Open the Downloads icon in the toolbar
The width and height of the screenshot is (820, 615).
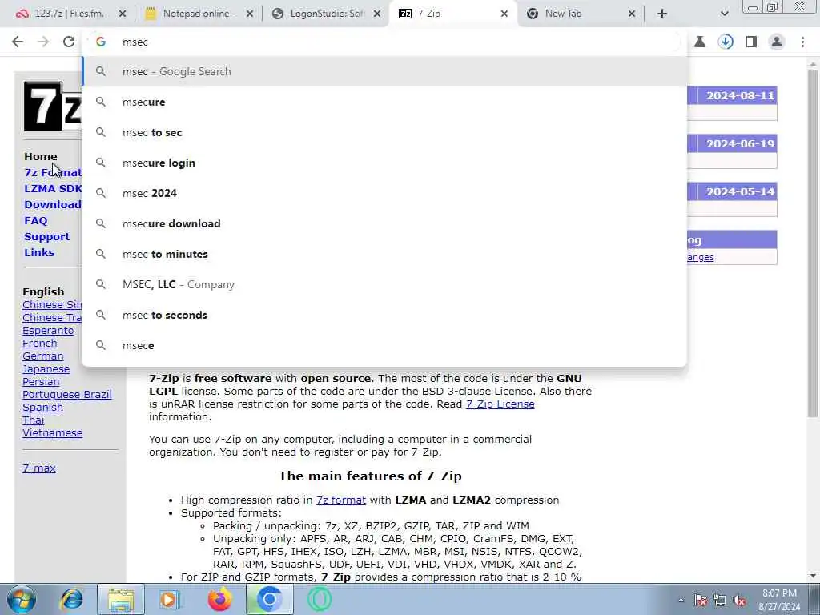[x=726, y=42]
